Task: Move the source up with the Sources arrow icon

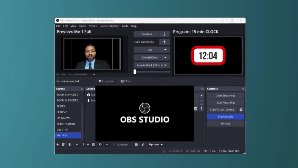Action: click(x=107, y=144)
